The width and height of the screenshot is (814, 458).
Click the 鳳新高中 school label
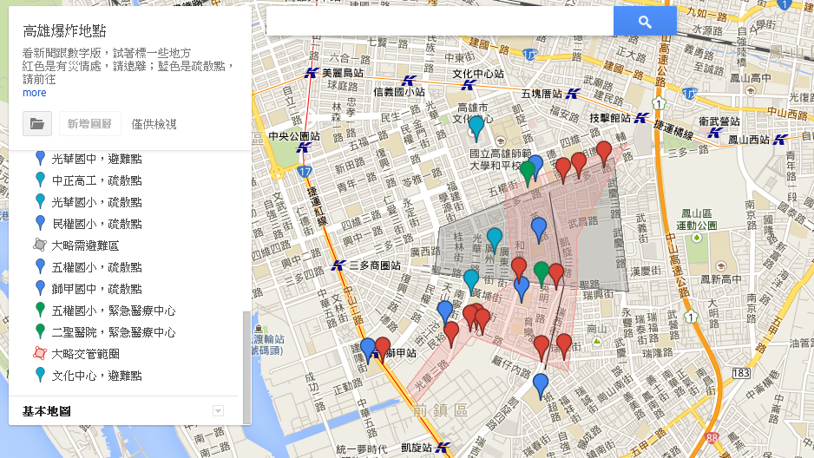point(721,279)
